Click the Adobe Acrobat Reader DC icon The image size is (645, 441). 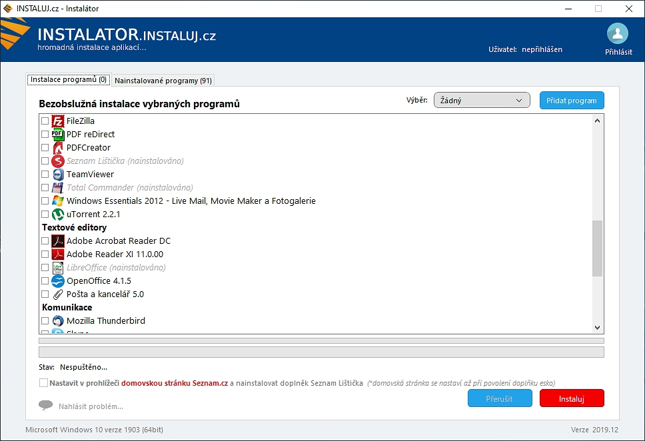click(x=58, y=240)
